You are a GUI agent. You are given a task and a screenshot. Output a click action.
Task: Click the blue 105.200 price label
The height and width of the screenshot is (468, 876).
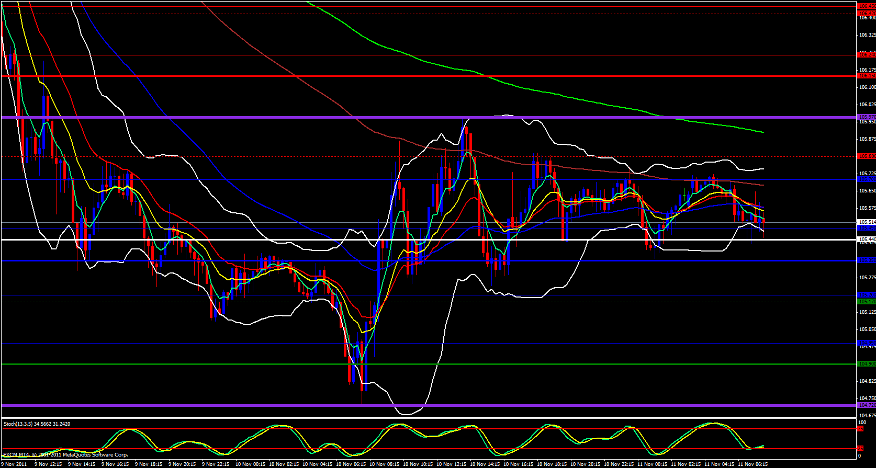[867, 295]
